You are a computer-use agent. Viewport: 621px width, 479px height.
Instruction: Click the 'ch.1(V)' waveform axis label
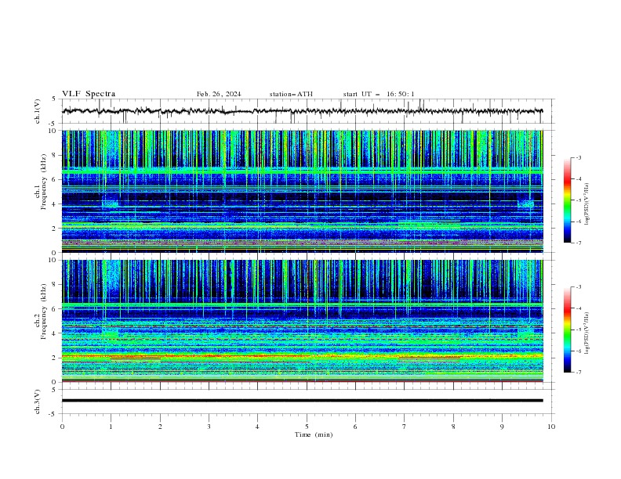pos(37,111)
